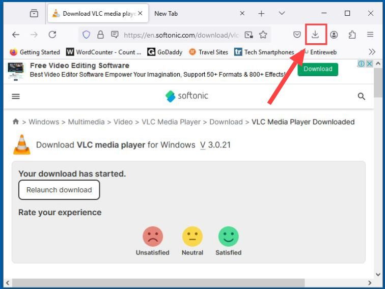Viewport: 385px width, 289px height.
Task: Open the Firefox downloads panel
Action: [315, 35]
